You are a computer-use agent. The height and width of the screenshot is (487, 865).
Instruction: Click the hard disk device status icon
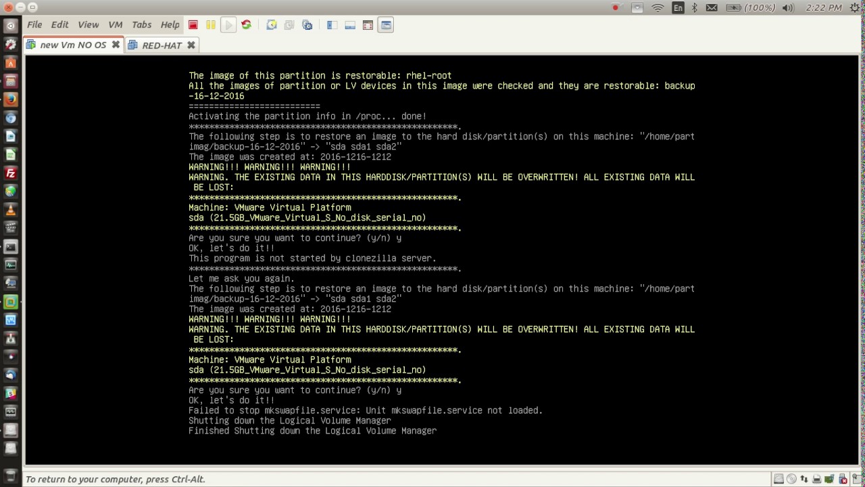778,479
